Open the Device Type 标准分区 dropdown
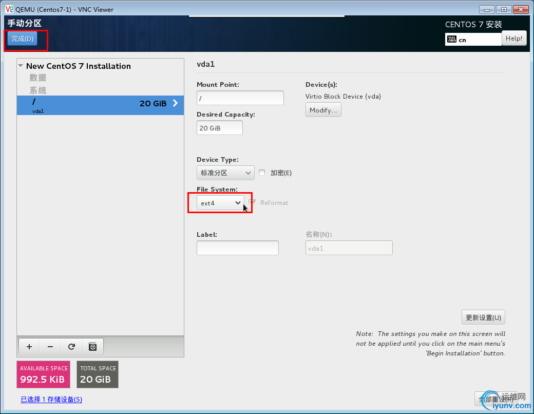Image resolution: width=534 pixels, height=414 pixels. coord(225,173)
